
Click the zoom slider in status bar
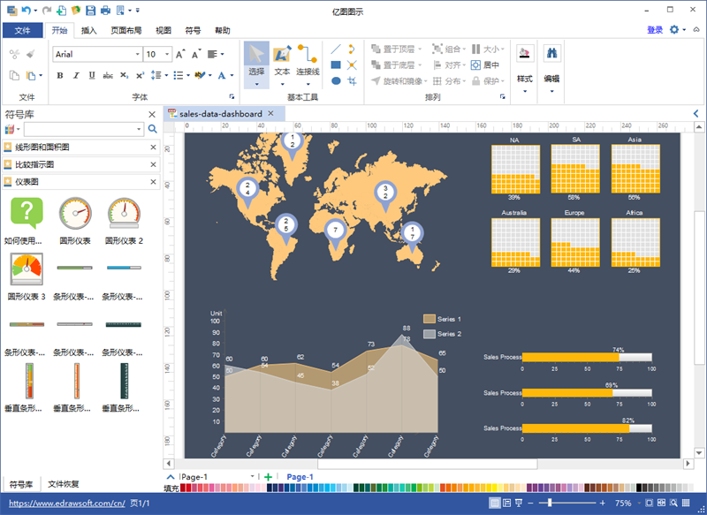(x=551, y=503)
